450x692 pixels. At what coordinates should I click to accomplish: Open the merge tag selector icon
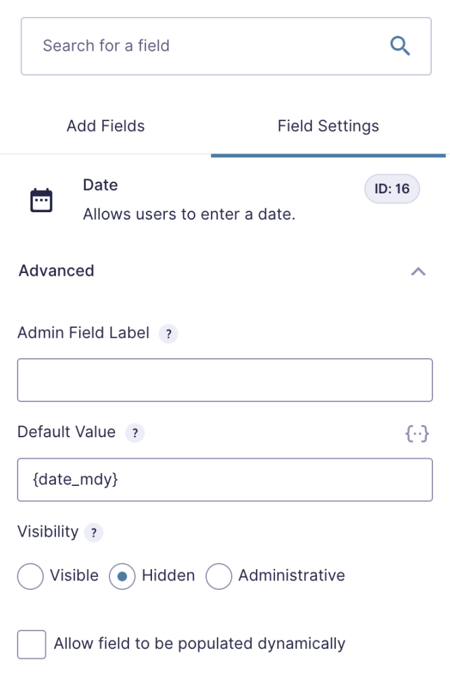click(418, 433)
